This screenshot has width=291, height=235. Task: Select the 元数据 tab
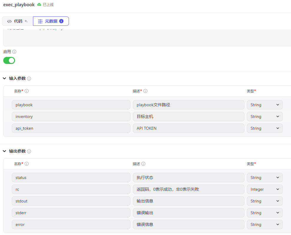51,21
